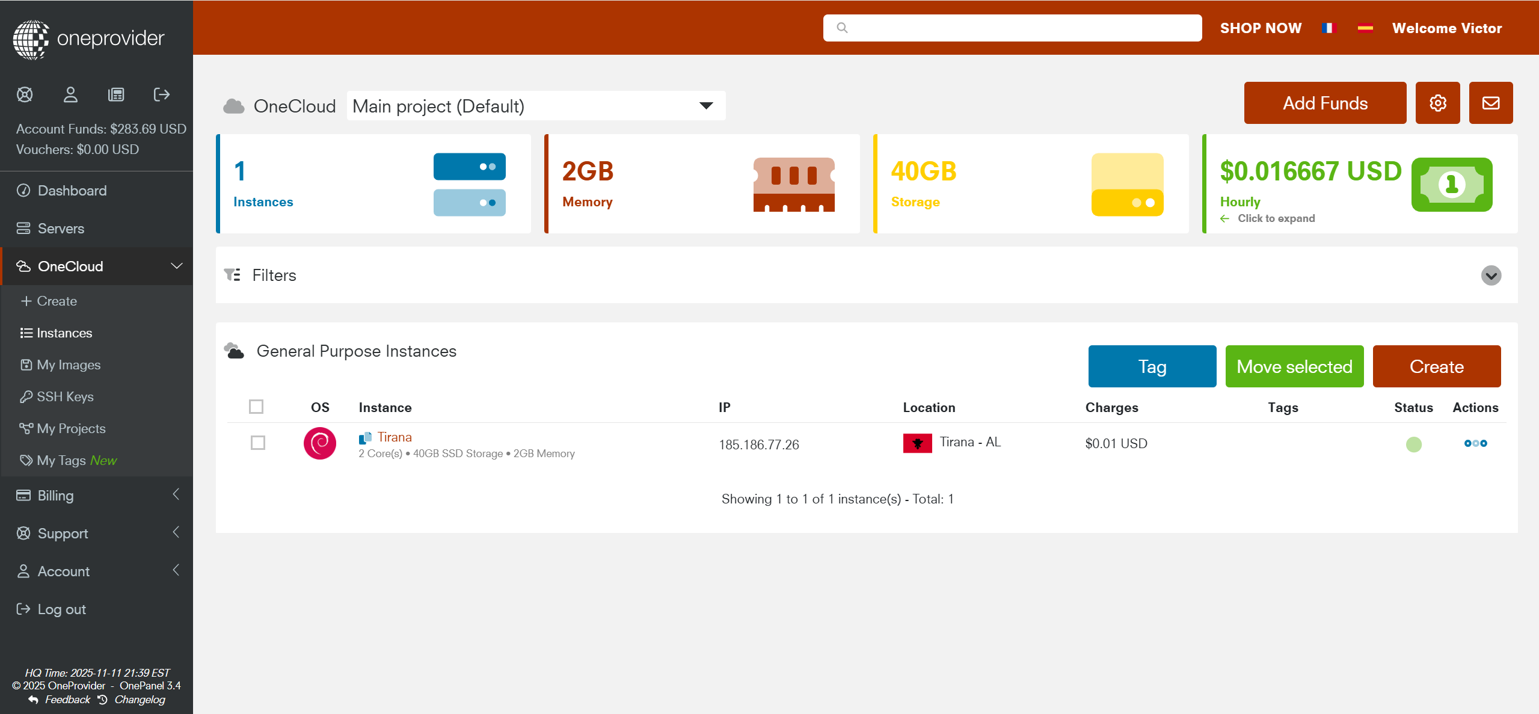Open the Feedback link in footer
Image resolution: width=1539 pixels, height=714 pixels.
point(67,700)
